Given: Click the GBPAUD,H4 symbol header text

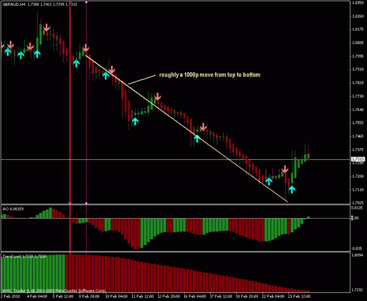Looking at the screenshot, I should tap(14, 5).
